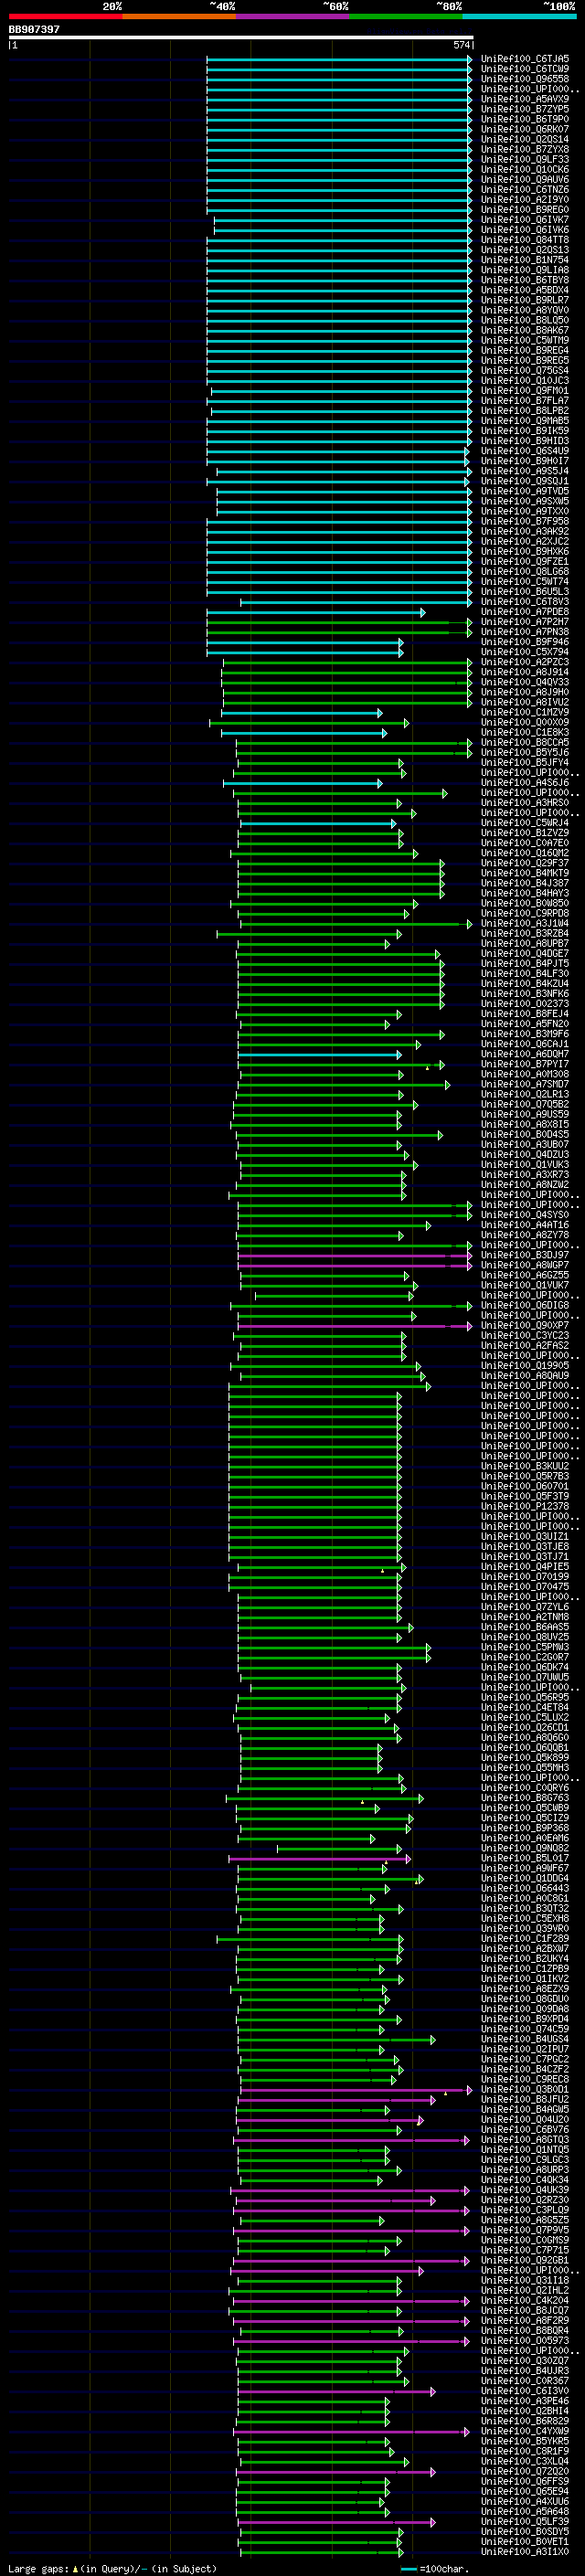Click the cyan alignment bar for C6TNZ6
Viewport: 585px width, 2576px height.
pos(339,190)
